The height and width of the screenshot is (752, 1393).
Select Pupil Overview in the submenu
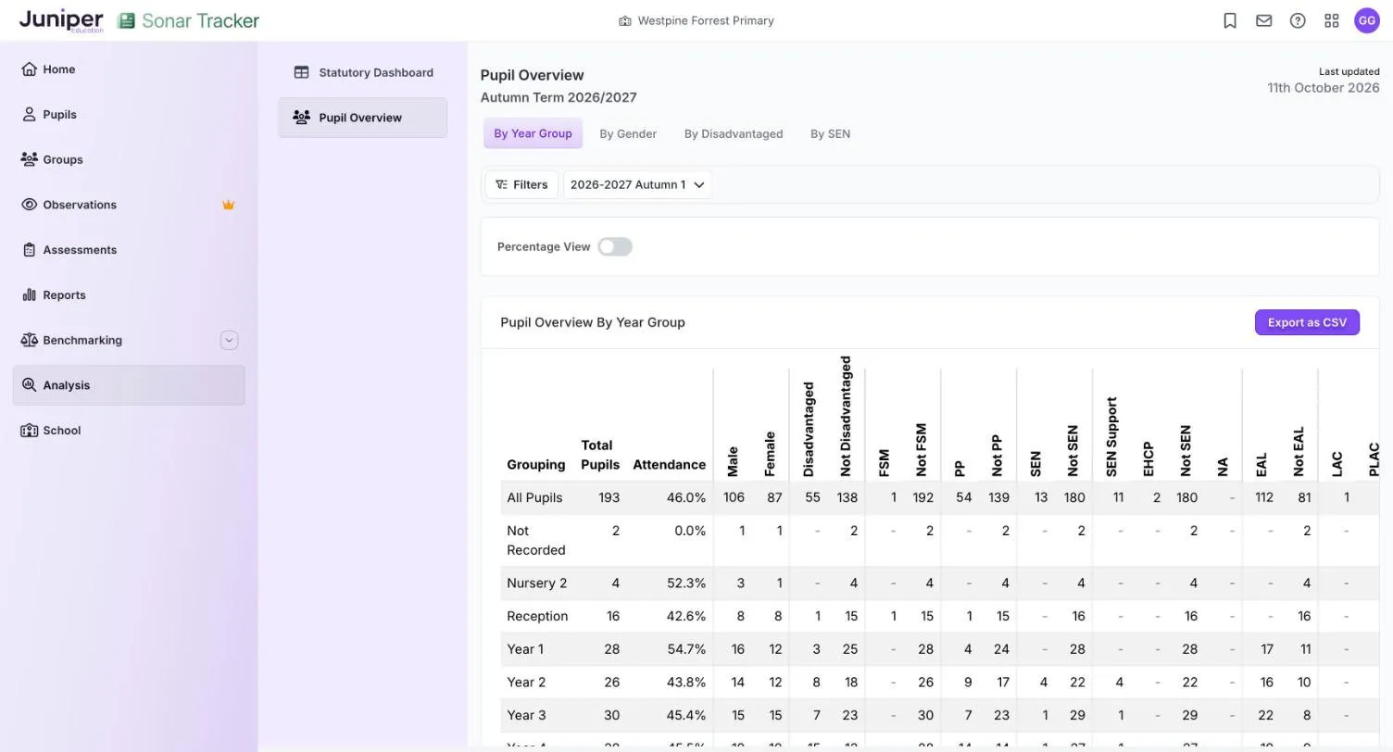(x=363, y=118)
